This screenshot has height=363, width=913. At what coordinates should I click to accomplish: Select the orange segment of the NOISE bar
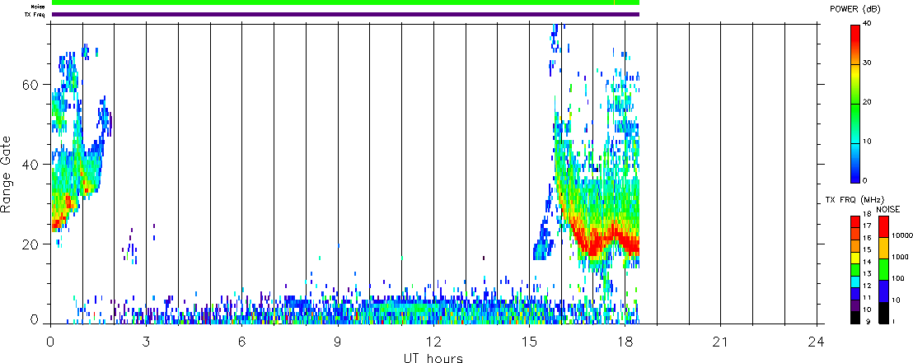[x=884, y=249]
